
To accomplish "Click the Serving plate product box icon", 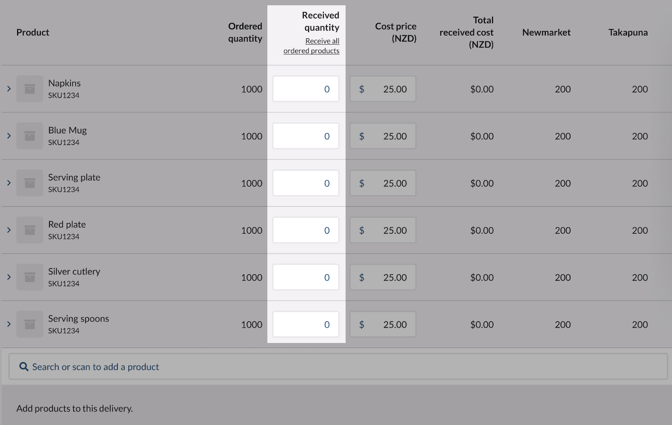I will click(x=30, y=183).
